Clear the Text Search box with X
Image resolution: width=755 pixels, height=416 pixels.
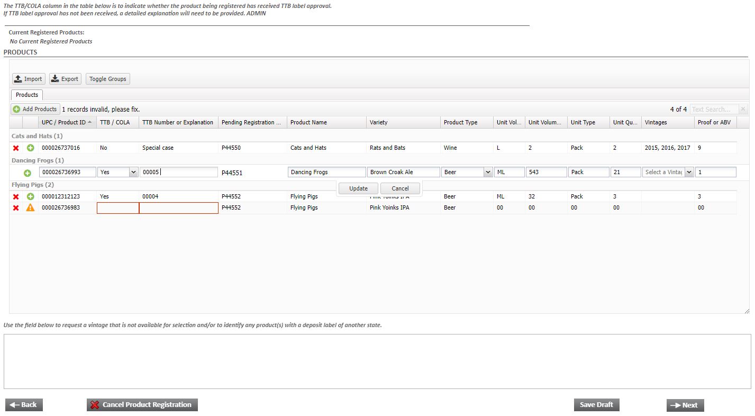pos(743,109)
